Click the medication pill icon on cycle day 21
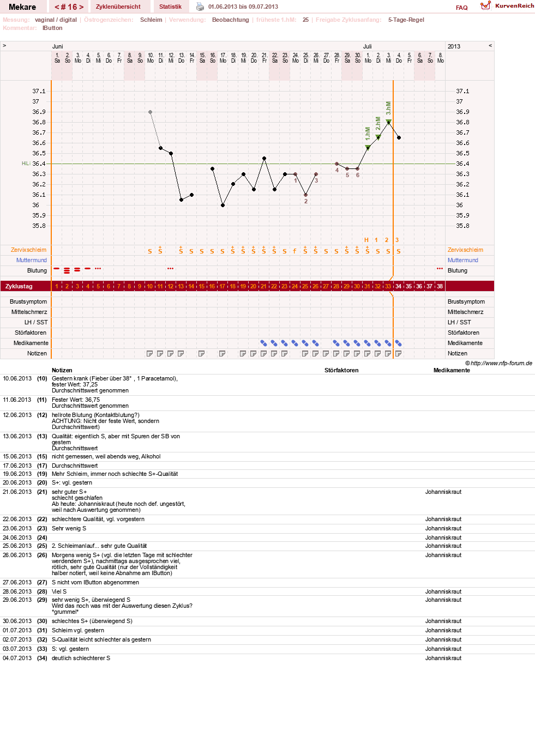Image resolution: width=535 pixels, height=737 pixels. (x=264, y=343)
